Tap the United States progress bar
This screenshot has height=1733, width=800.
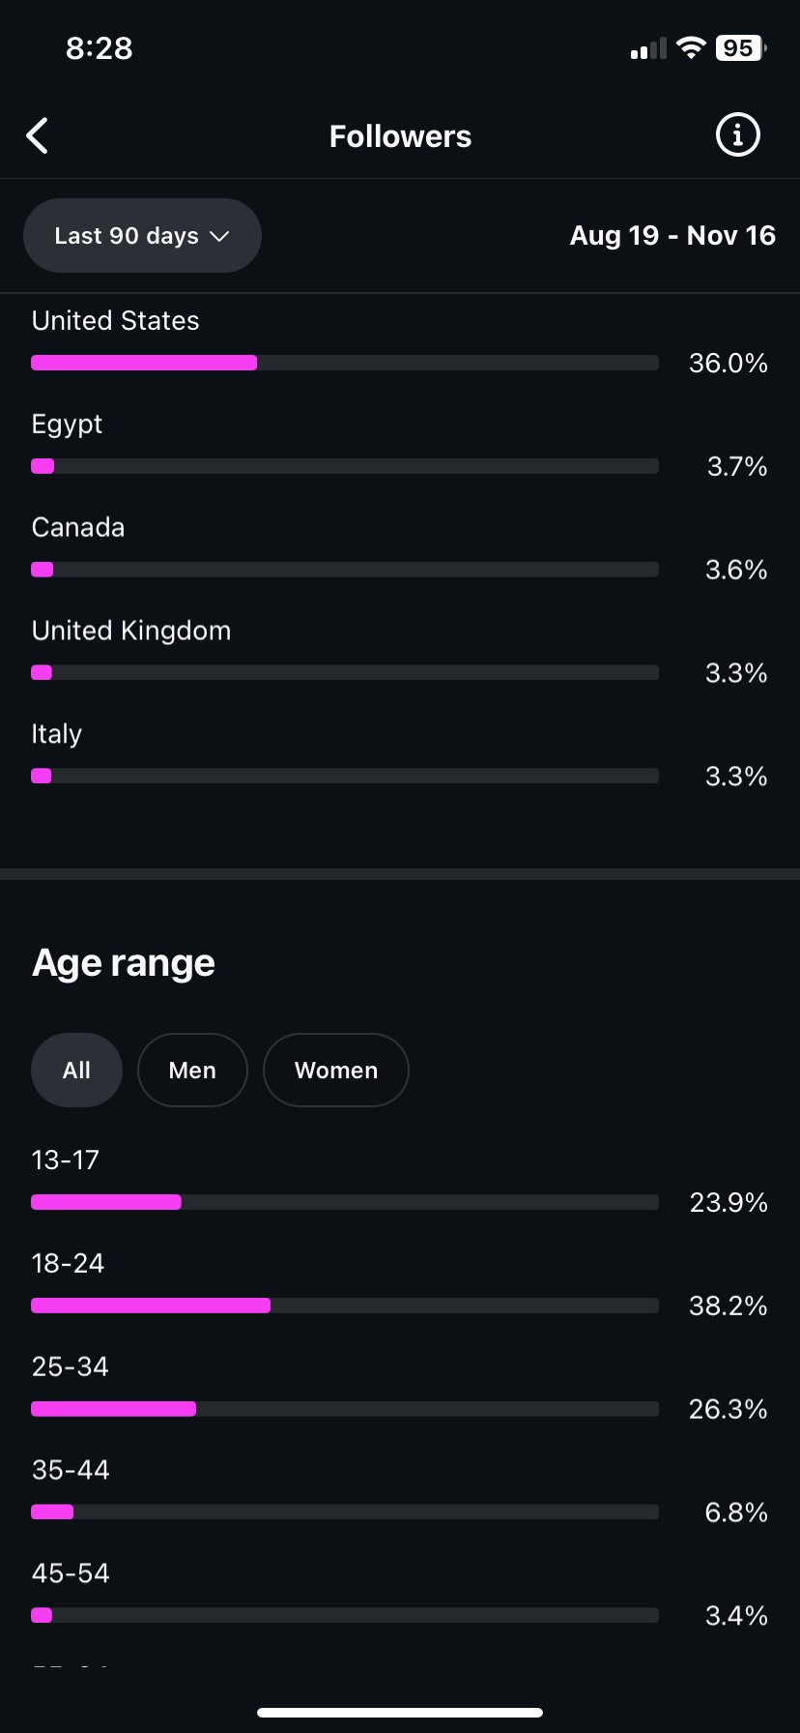344,363
